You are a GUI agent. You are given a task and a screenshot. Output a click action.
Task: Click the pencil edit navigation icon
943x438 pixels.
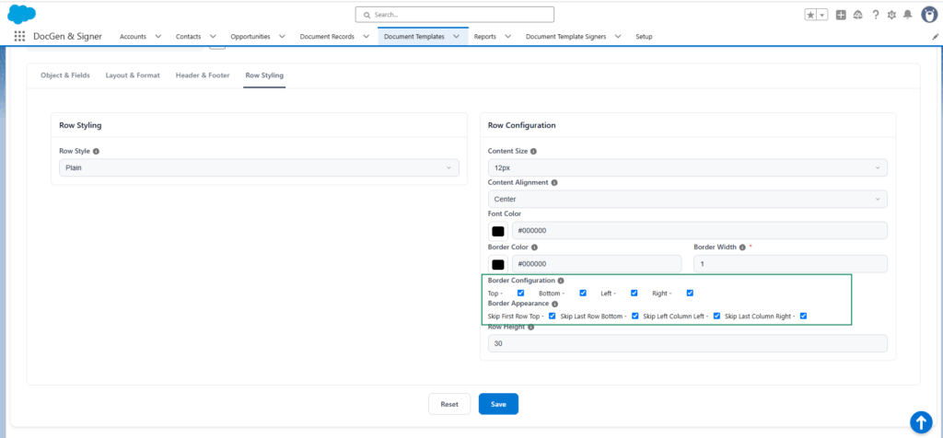(935, 37)
